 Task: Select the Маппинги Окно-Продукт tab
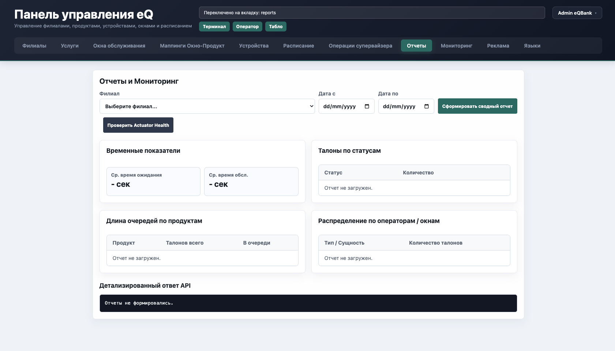coord(192,46)
